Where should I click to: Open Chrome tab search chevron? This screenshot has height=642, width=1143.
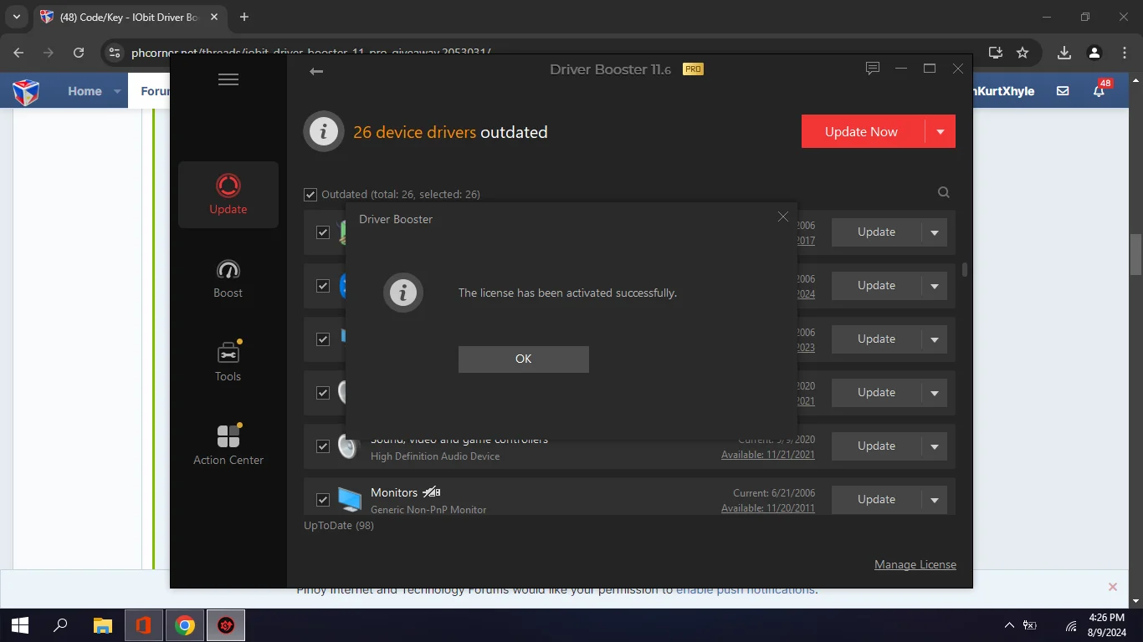point(17,17)
